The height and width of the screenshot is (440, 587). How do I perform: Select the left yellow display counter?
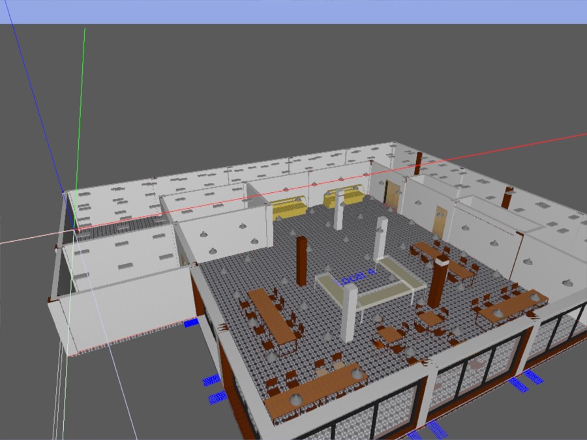[289, 209]
